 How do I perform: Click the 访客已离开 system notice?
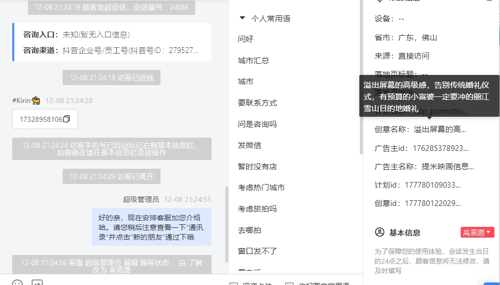point(112,176)
